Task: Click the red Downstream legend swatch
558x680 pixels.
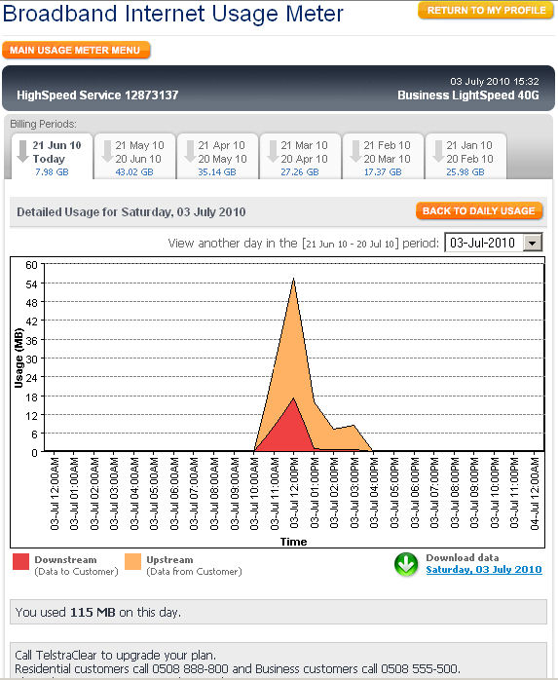Action: click(x=20, y=561)
